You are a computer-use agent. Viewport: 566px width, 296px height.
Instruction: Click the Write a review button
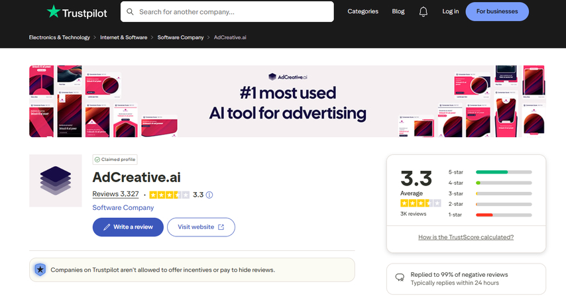[128, 227]
